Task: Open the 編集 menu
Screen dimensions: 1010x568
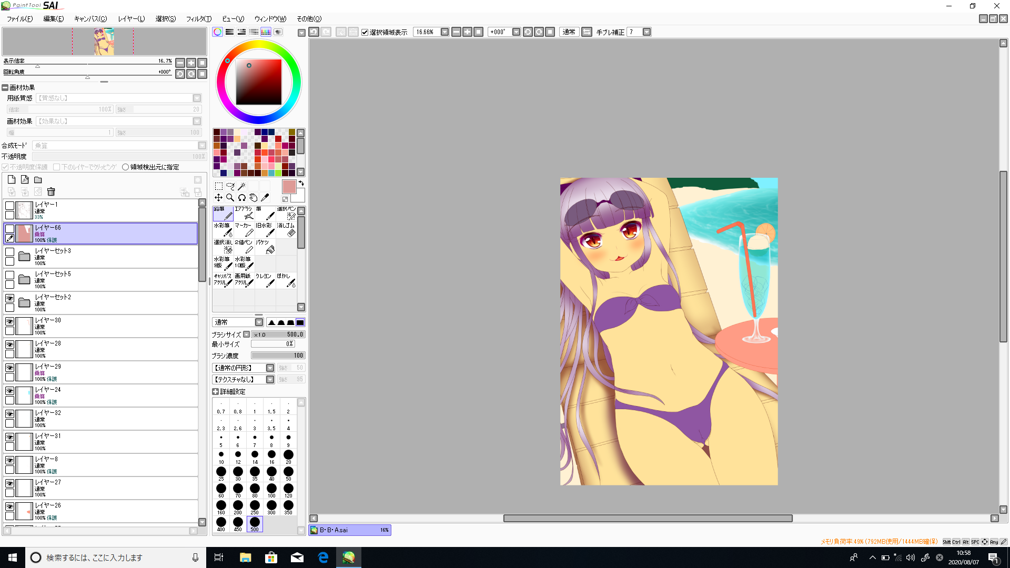Action: (53, 19)
